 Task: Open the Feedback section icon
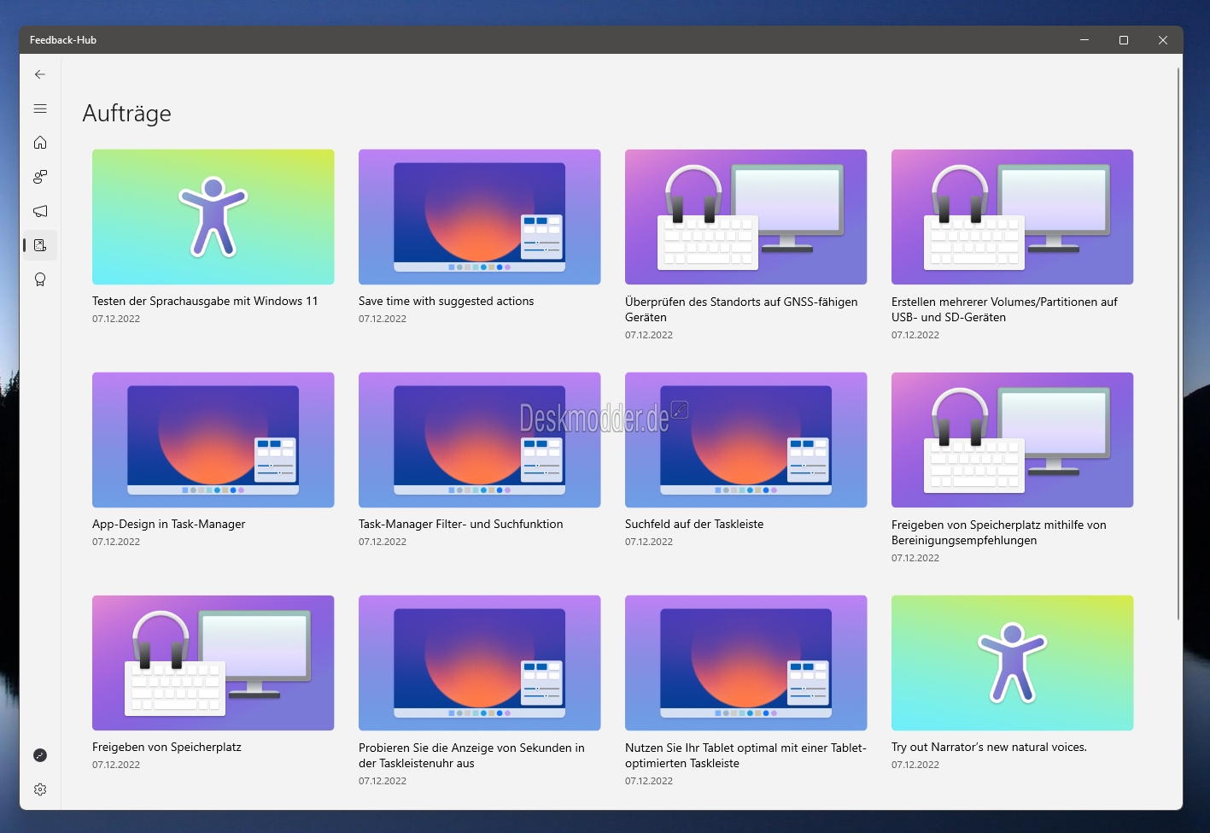click(x=40, y=177)
